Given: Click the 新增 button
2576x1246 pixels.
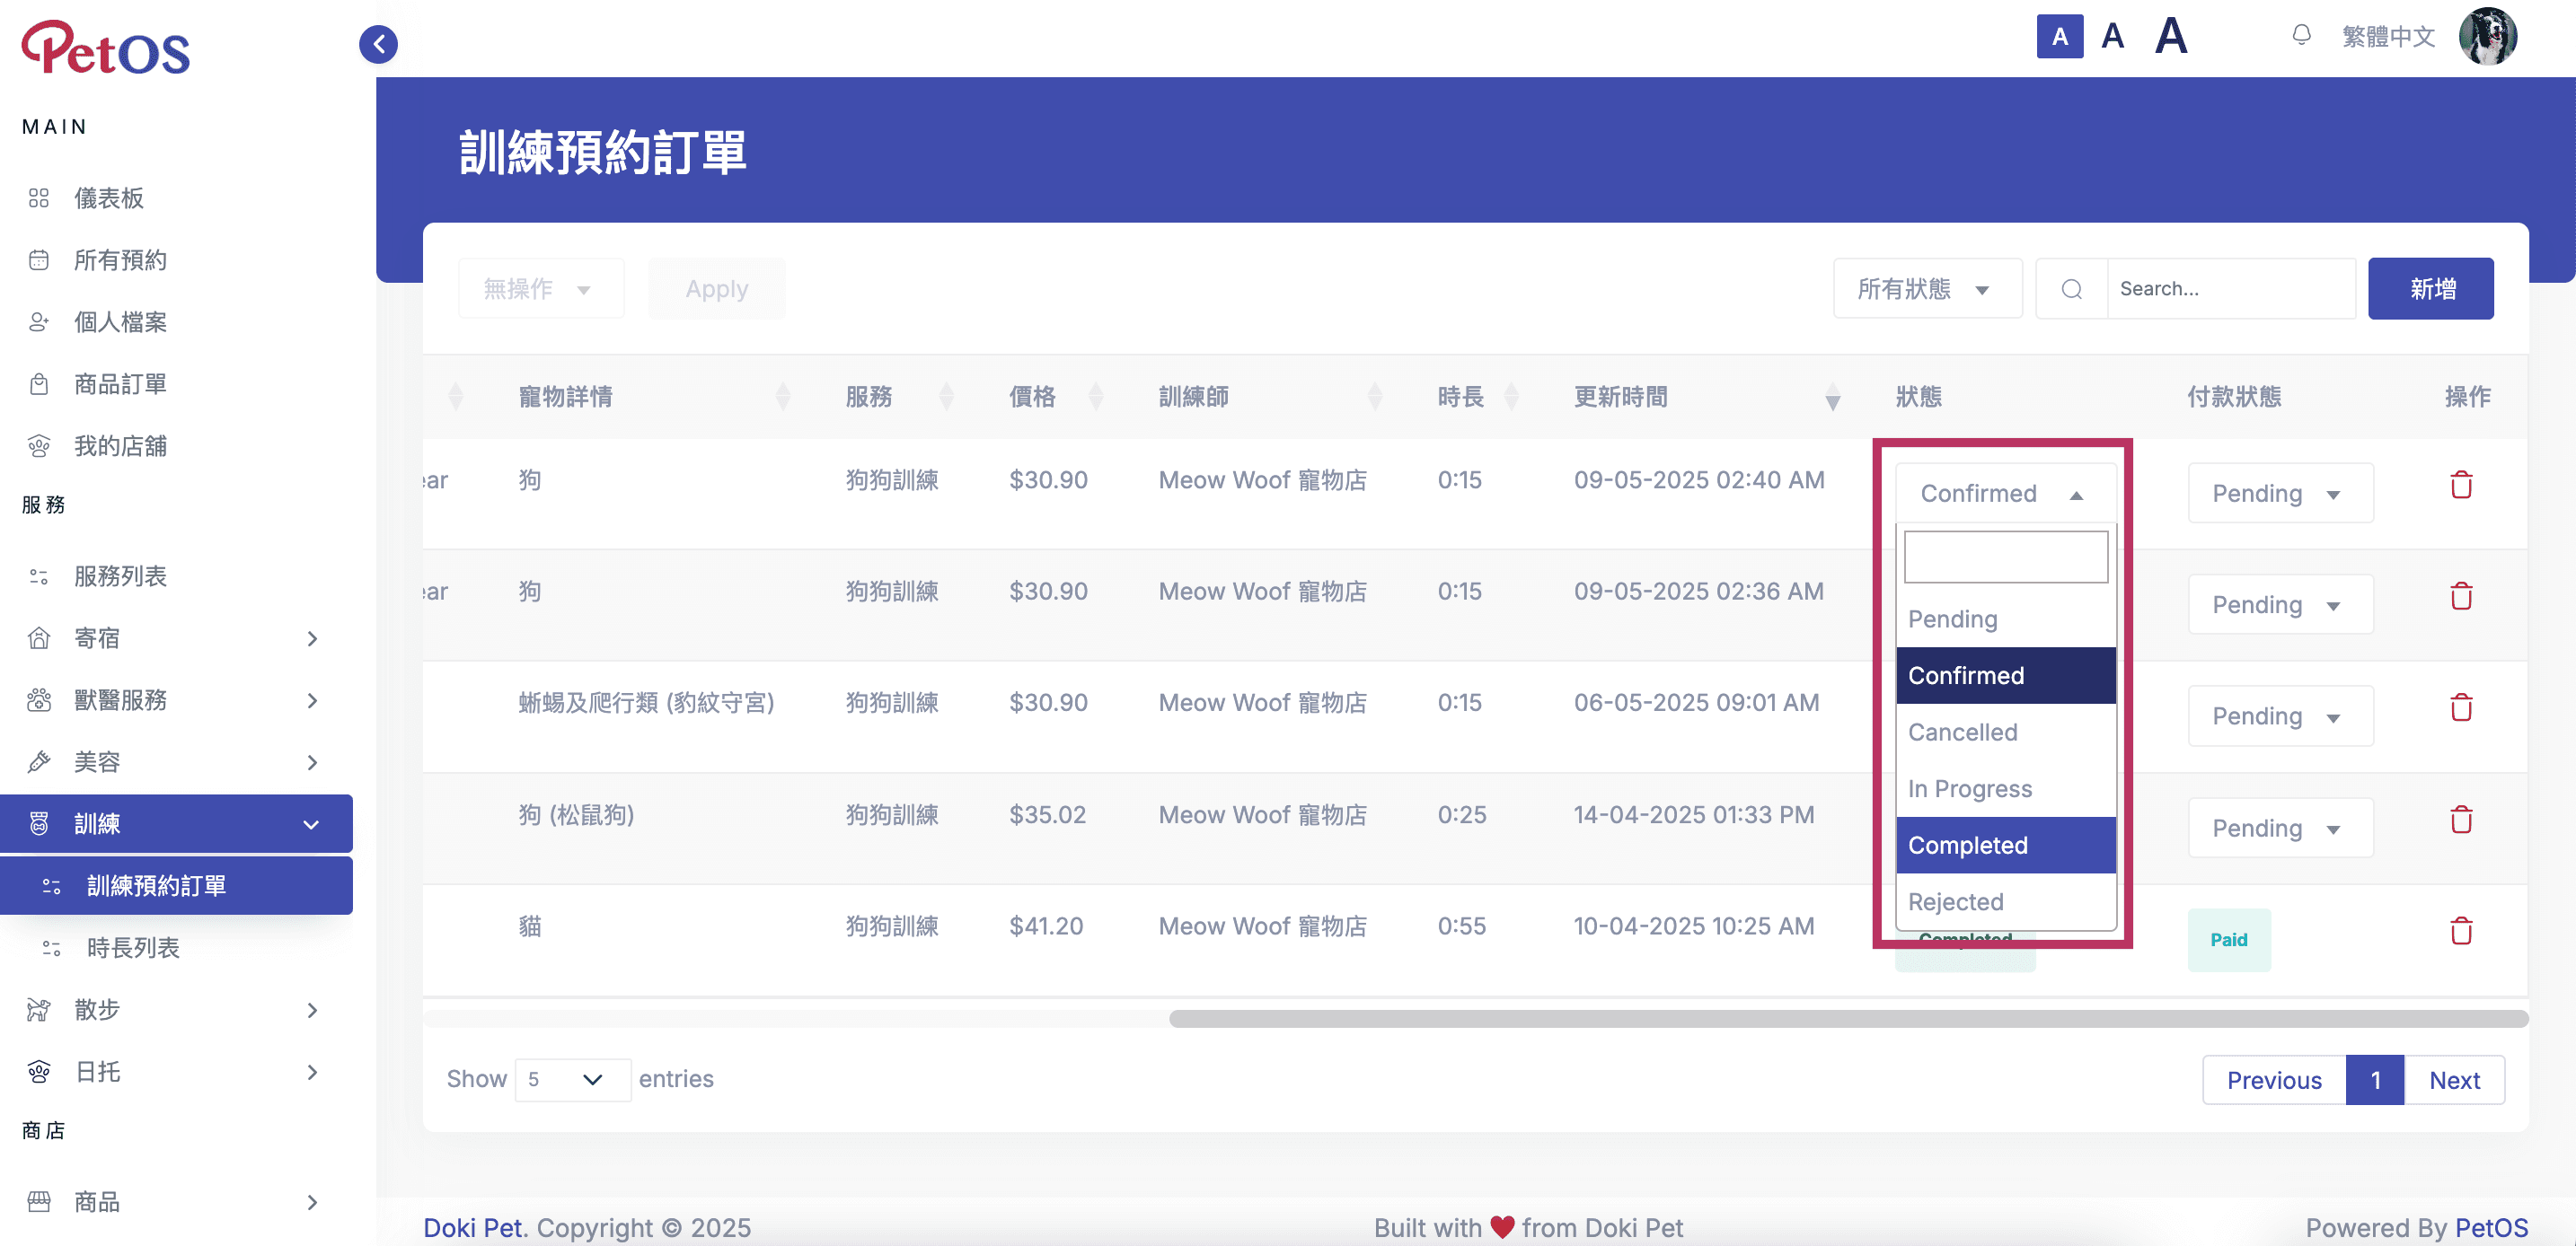Looking at the screenshot, I should (x=2430, y=290).
